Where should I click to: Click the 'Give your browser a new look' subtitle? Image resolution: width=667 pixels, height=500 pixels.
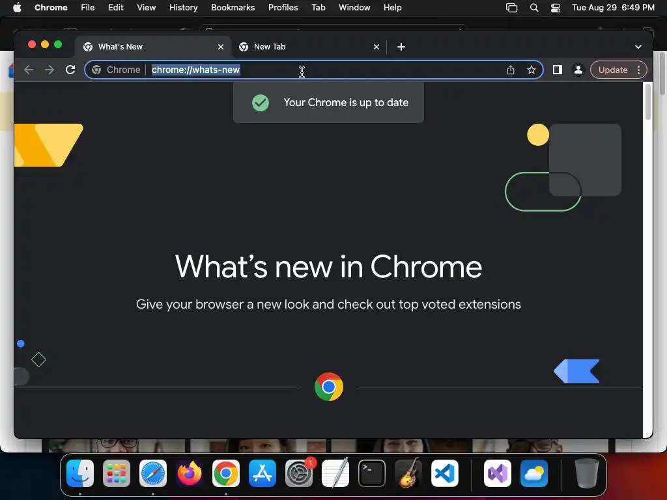[x=328, y=304]
